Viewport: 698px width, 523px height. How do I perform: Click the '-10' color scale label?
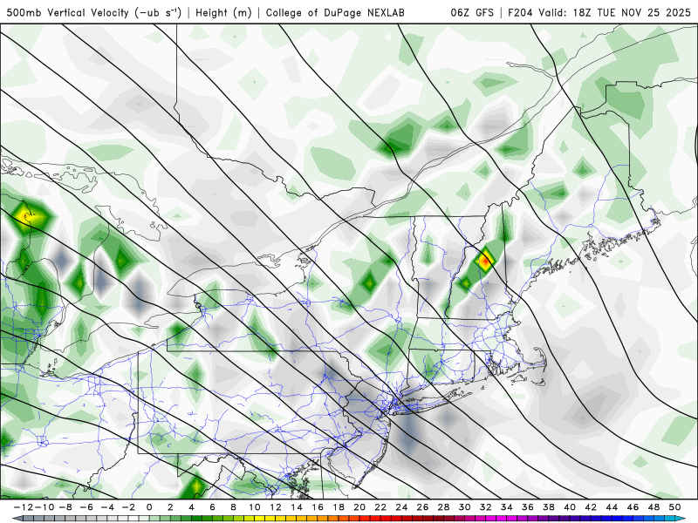[x=44, y=507]
